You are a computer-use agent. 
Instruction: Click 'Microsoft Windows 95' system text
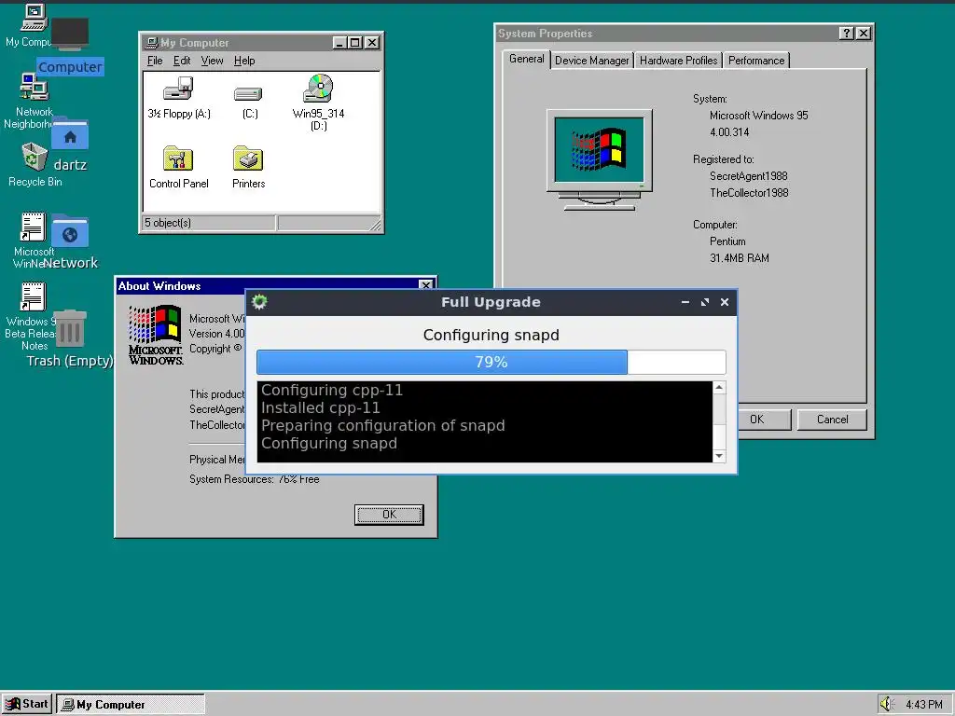coord(758,116)
